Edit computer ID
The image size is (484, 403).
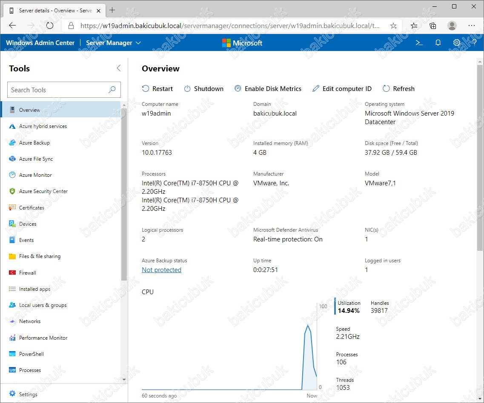[342, 89]
